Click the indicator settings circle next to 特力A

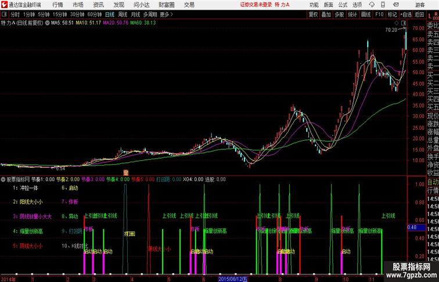(x=47, y=23)
